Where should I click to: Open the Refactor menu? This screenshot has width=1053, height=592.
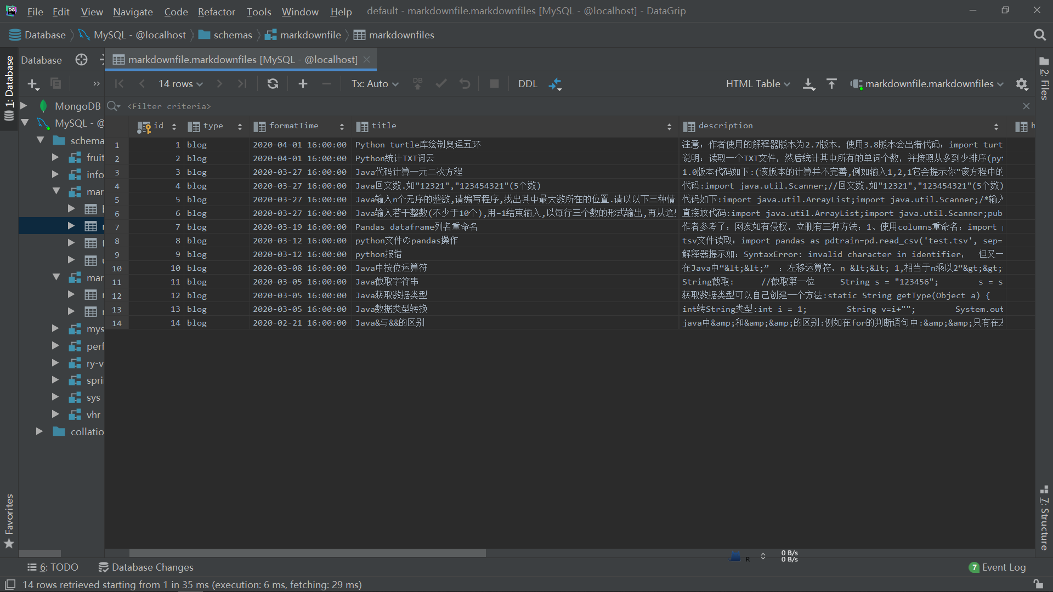point(216,12)
